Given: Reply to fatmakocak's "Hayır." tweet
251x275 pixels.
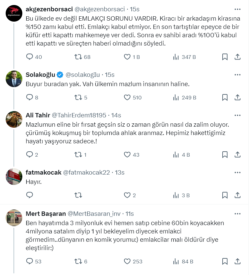Looking at the screenshot, I should pyautogui.click(x=30, y=195).
